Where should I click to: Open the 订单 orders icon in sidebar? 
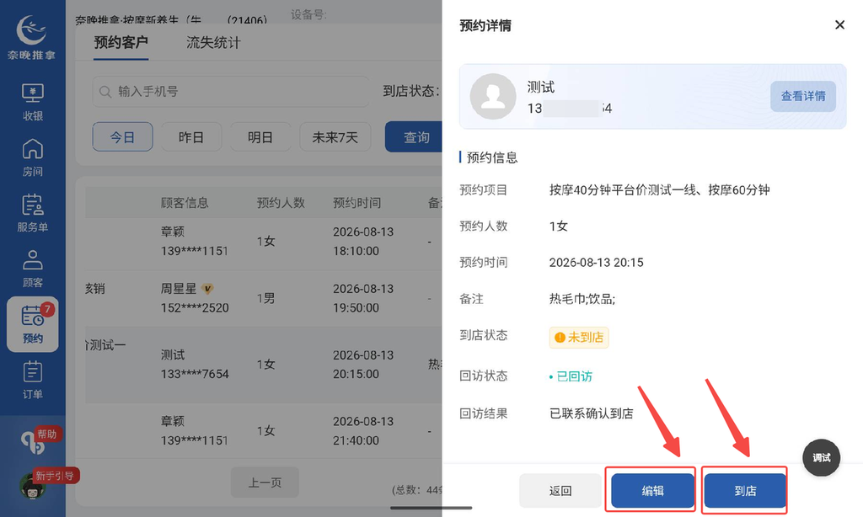coord(33,380)
